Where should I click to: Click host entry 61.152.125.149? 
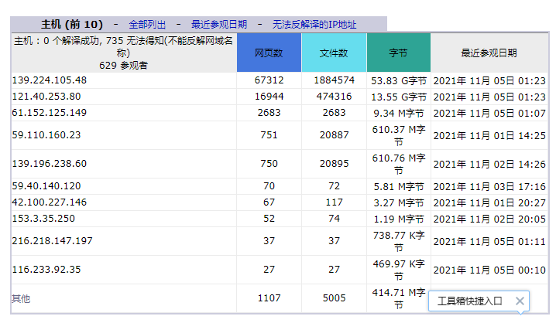pos(50,113)
